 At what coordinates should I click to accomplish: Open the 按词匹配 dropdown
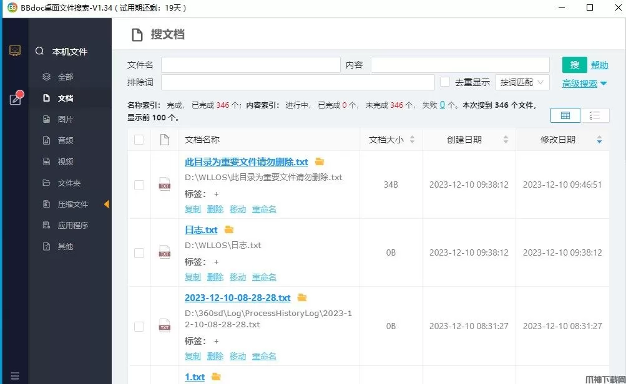pos(522,82)
